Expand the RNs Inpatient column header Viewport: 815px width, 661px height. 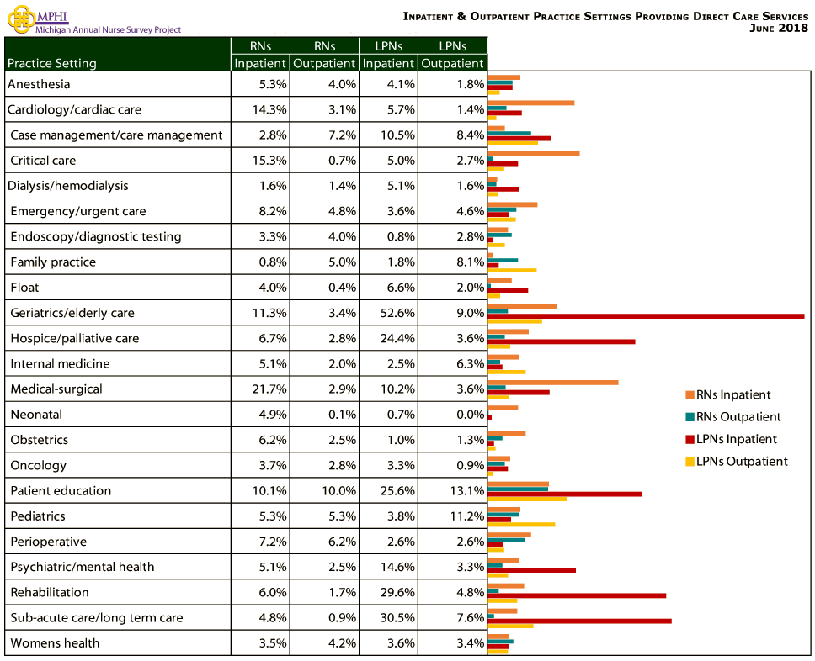pyautogui.click(x=259, y=54)
